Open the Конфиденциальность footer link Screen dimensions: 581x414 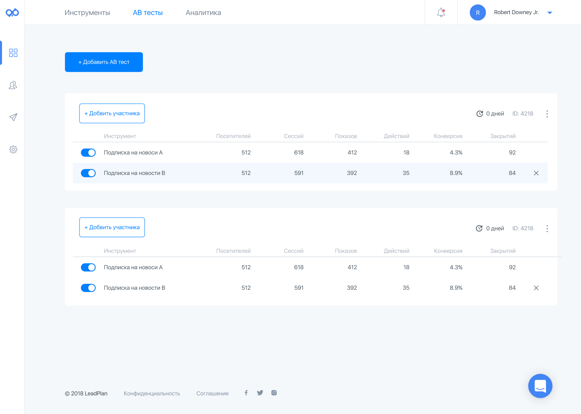(x=152, y=393)
